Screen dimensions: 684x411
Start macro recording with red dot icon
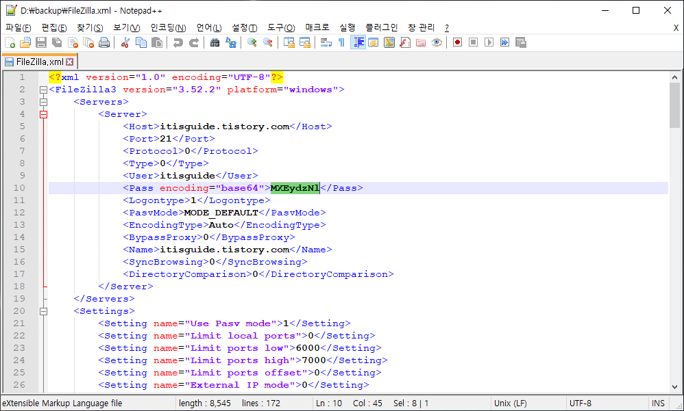(x=457, y=42)
